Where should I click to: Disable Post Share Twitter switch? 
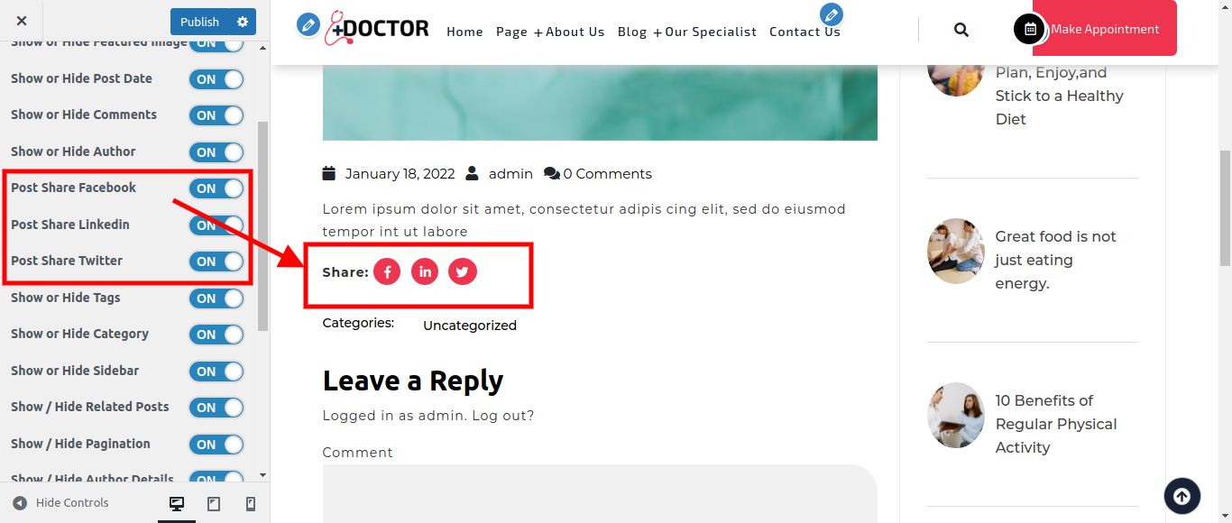[x=216, y=261]
